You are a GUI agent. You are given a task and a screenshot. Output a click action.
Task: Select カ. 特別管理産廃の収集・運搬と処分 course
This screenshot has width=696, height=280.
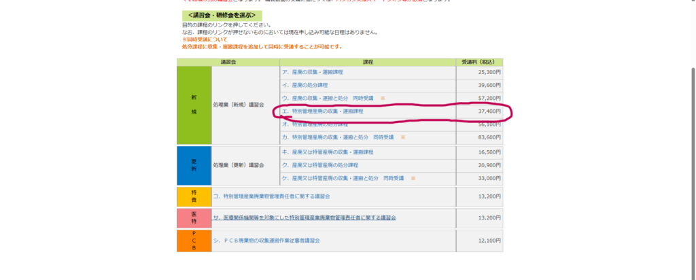coord(338,137)
